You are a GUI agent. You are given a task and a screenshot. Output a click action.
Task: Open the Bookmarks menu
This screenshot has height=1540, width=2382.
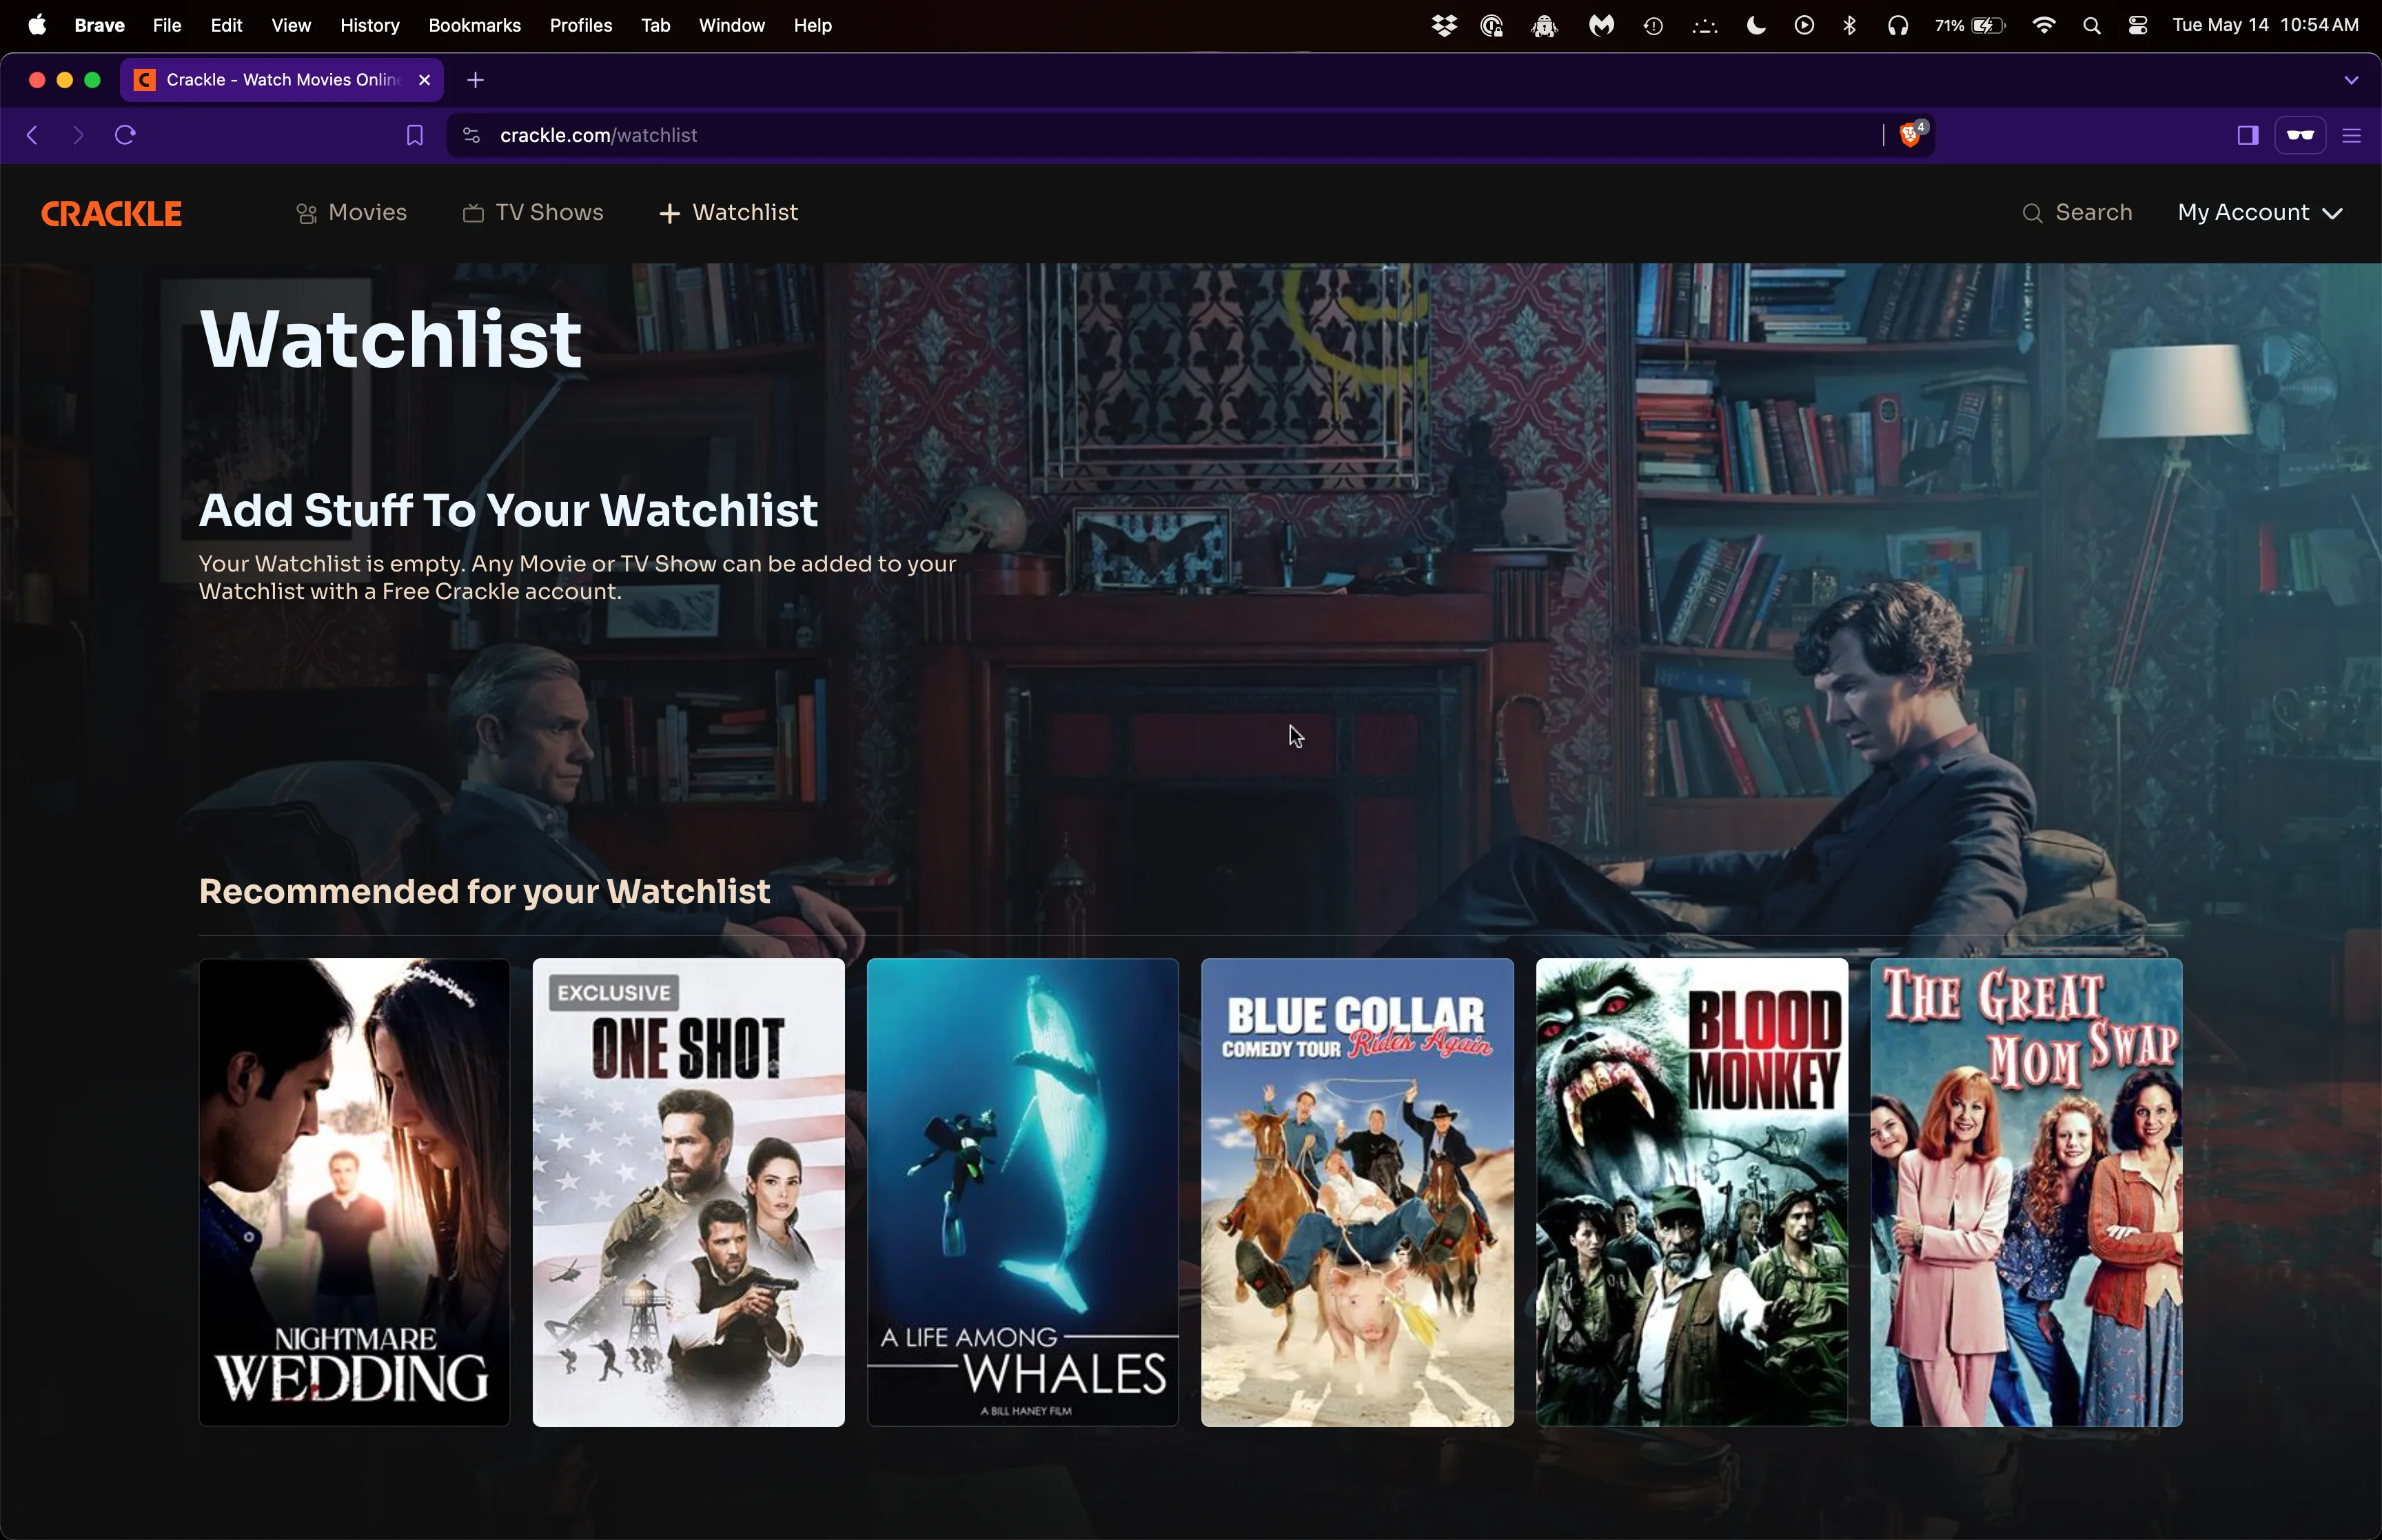click(475, 25)
